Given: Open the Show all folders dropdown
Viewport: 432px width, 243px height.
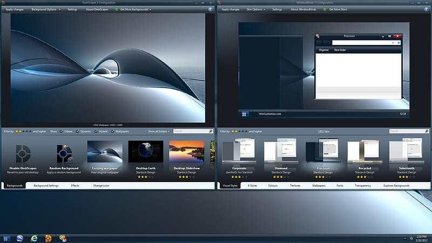Looking at the screenshot, I should pos(159,131).
